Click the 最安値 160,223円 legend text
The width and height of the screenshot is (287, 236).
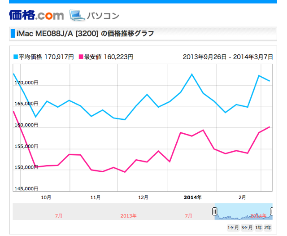tap(109, 57)
